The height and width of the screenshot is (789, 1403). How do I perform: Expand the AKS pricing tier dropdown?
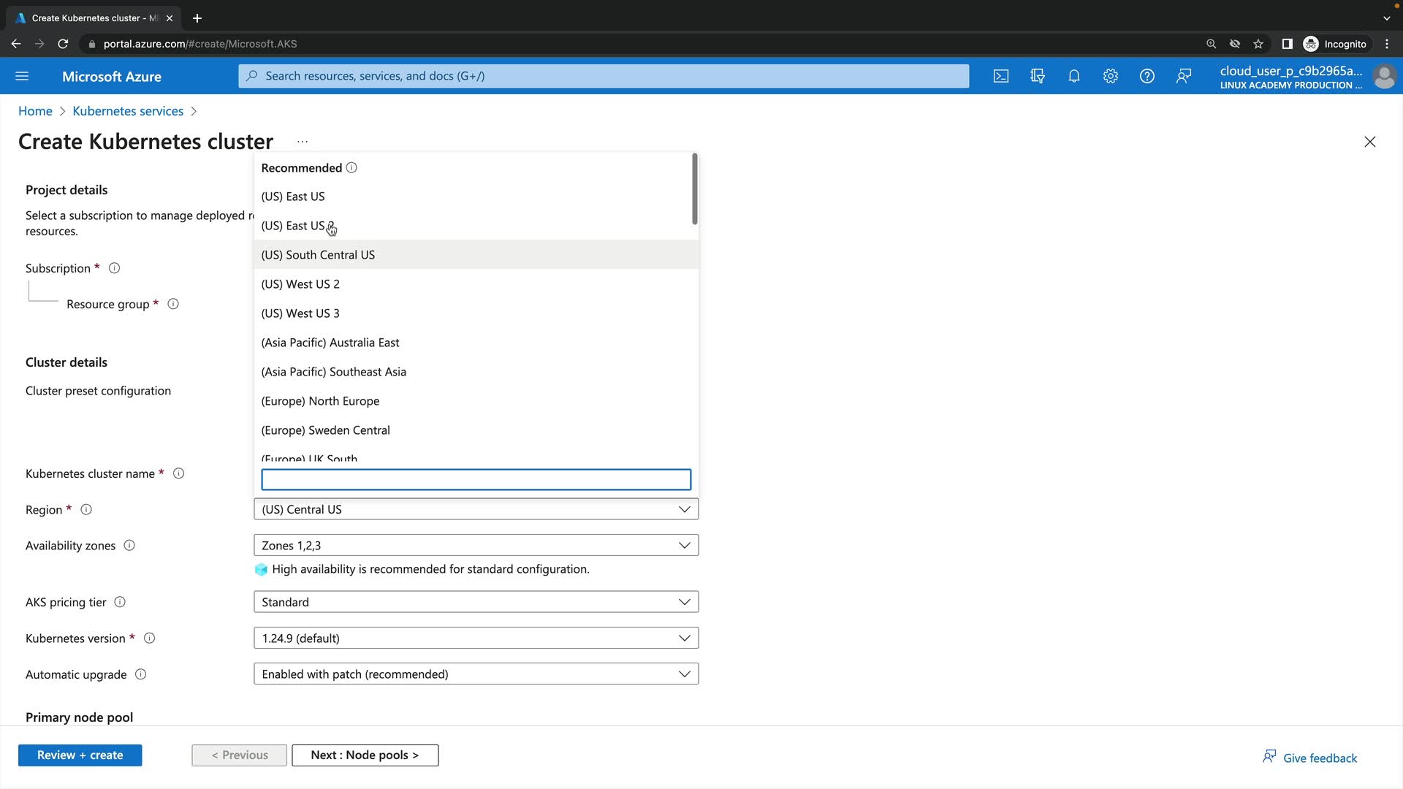click(476, 602)
